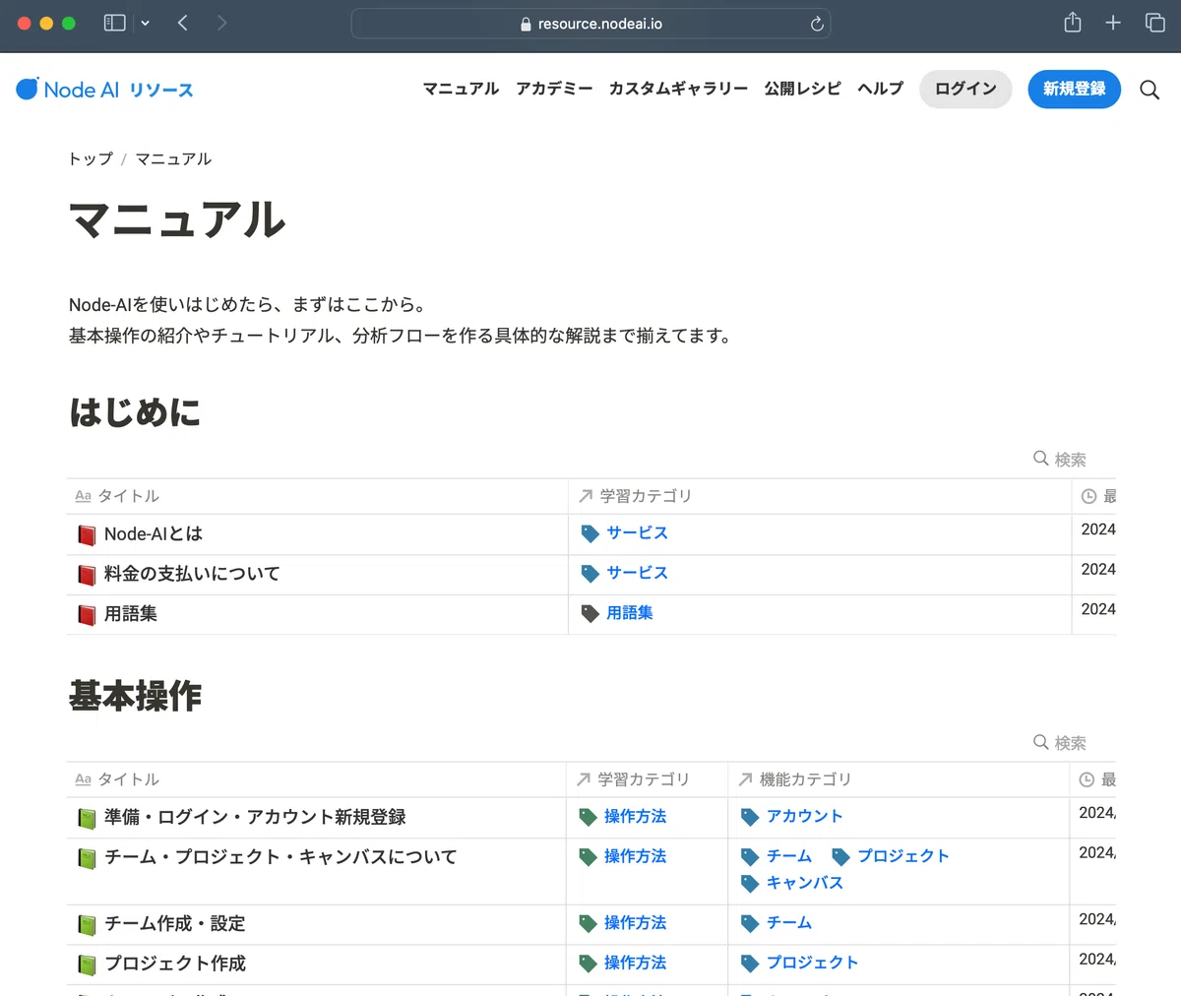Click the 基本操作 section heading

click(135, 696)
